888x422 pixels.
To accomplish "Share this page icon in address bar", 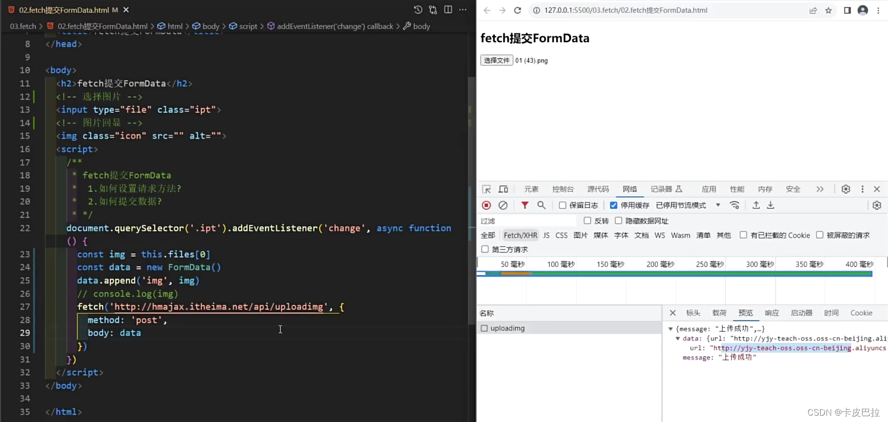I will (813, 10).
